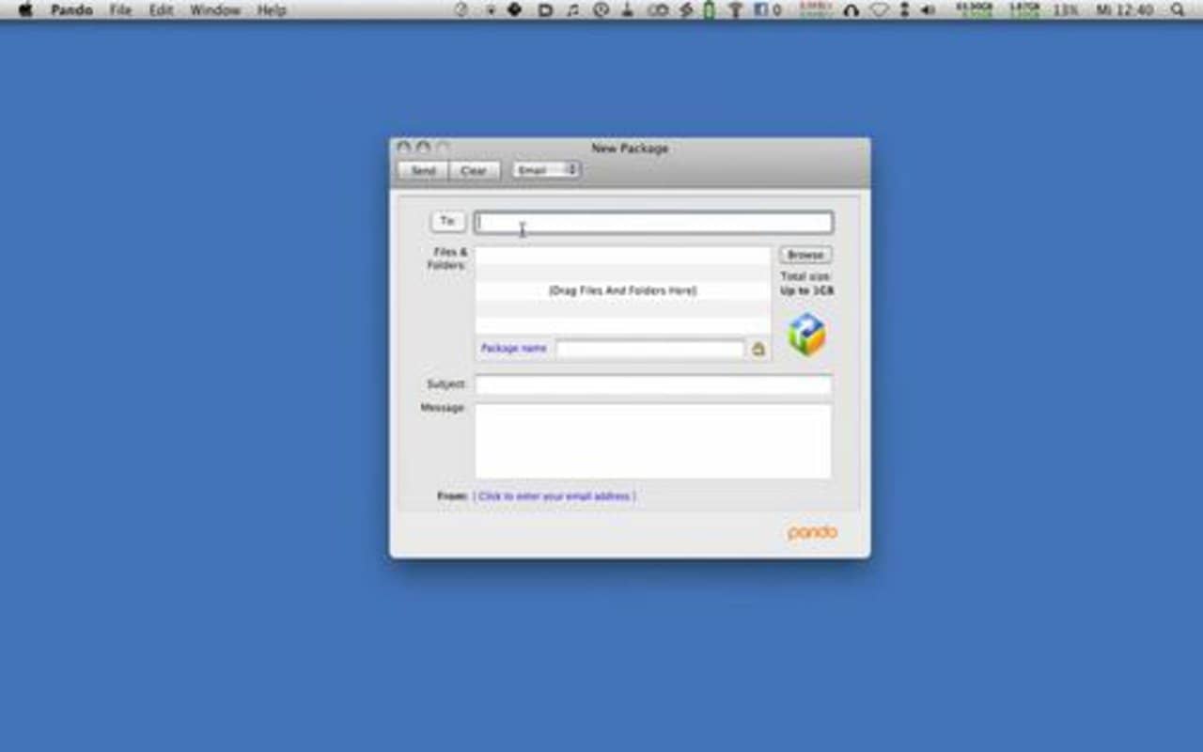
Task: Click the Clear button in the toolbar
Action: [x=473, y=170]
